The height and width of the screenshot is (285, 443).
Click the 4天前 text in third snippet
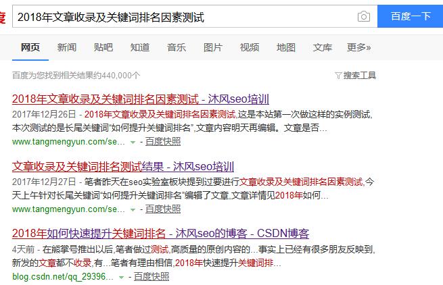pyautogui.click(x=23, y=249)
